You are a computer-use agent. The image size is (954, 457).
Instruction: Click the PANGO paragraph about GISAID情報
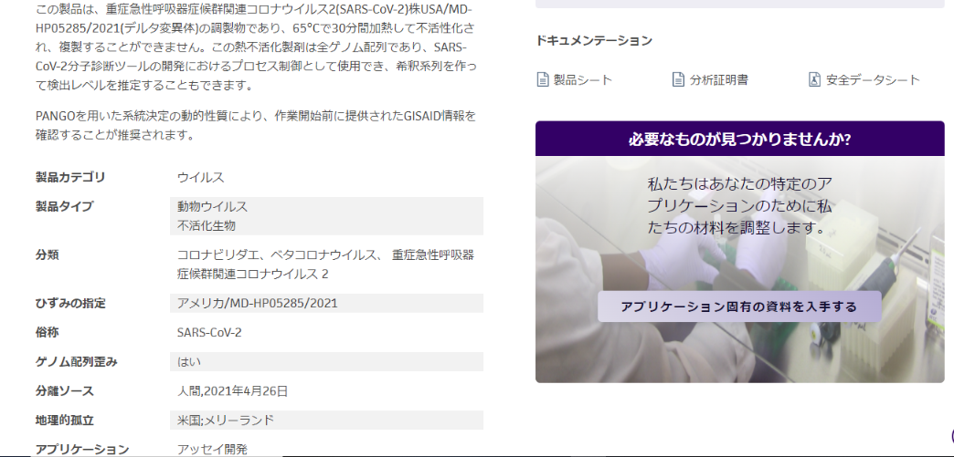pos(256,125)
